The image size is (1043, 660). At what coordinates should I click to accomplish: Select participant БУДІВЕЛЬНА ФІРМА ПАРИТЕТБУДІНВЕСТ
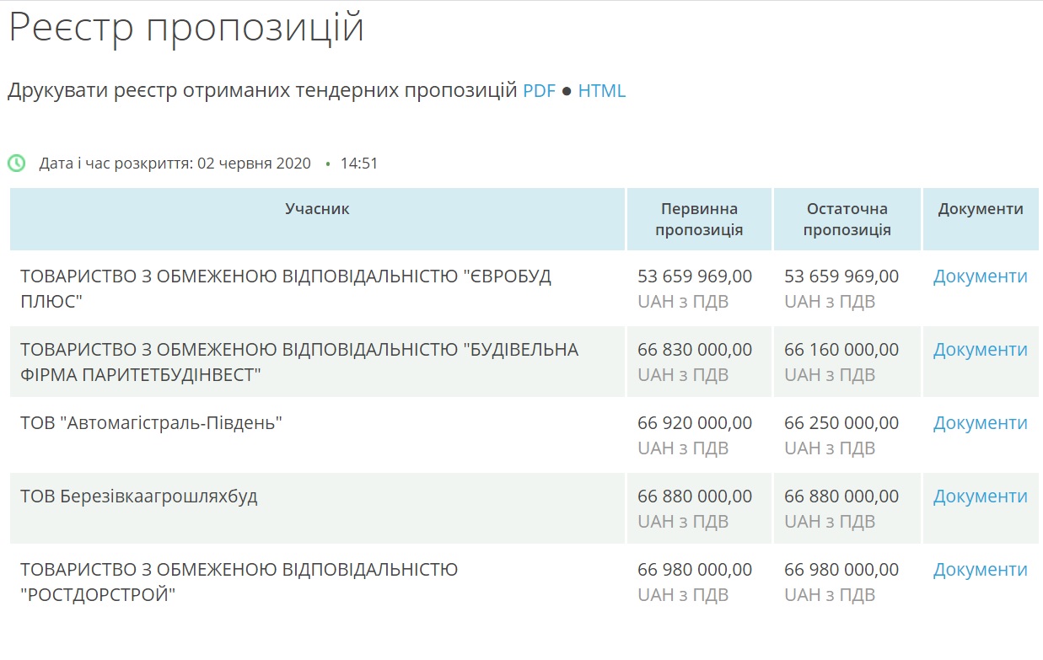click(x=299, y=362)
